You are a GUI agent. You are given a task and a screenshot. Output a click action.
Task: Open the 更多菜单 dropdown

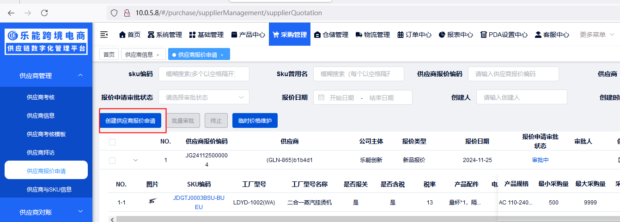pyautogui.click(x=596, y=35)
